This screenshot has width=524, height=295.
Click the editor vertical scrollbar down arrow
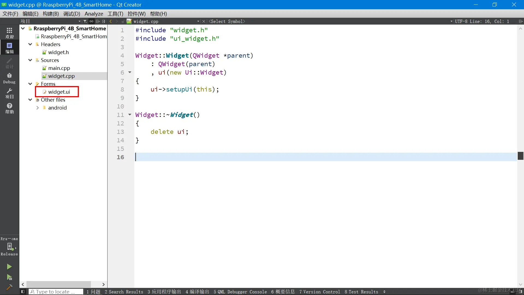pyautogui.click(x=520, y=284)
